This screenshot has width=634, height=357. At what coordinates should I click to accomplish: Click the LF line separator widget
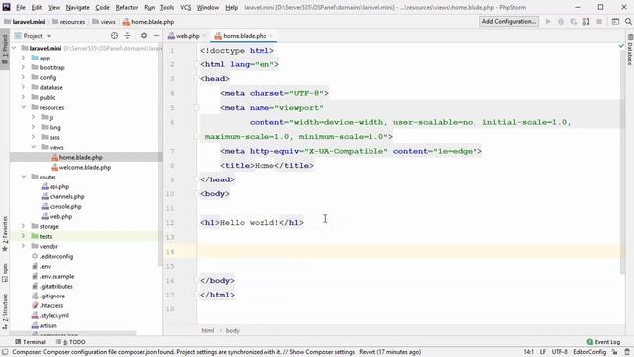click(x=543, y=352)
